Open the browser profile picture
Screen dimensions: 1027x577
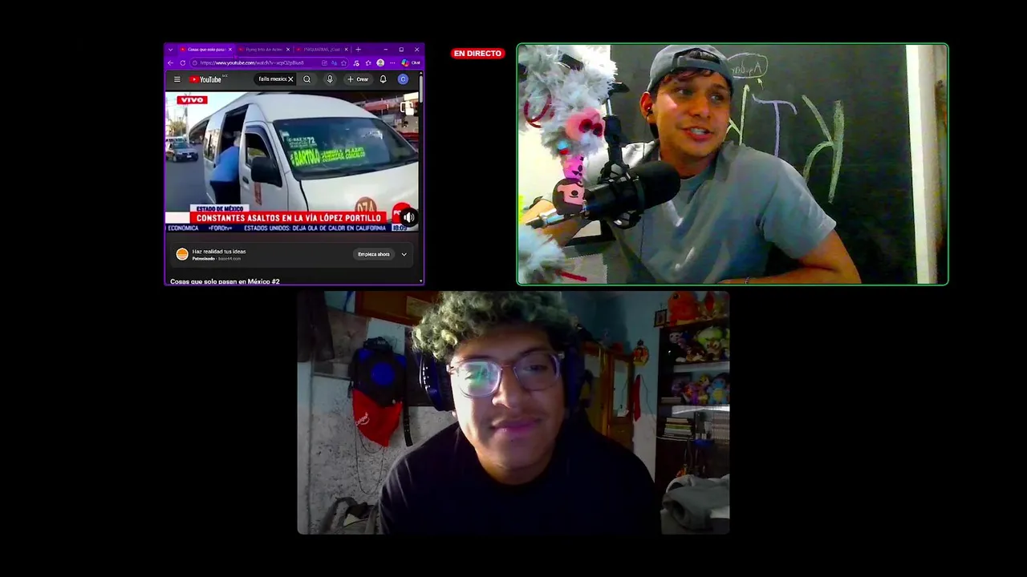[x=380, y=63]
